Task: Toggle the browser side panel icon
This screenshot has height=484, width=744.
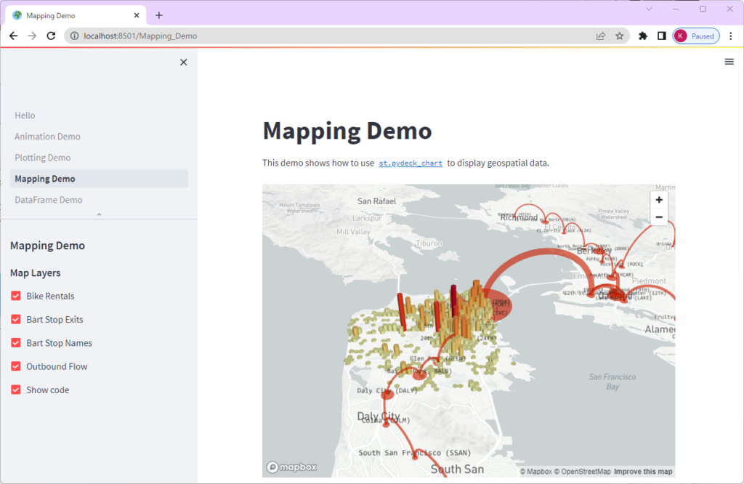Action: point(661,36)
